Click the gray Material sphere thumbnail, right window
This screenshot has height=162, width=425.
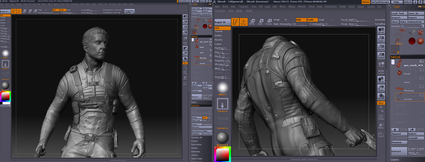(x=223, y=138)
